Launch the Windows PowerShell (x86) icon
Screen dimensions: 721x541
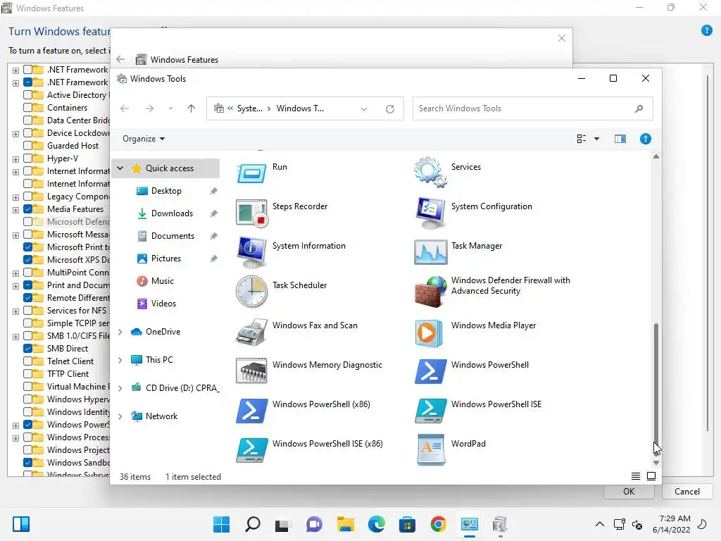tap(251, 411)
